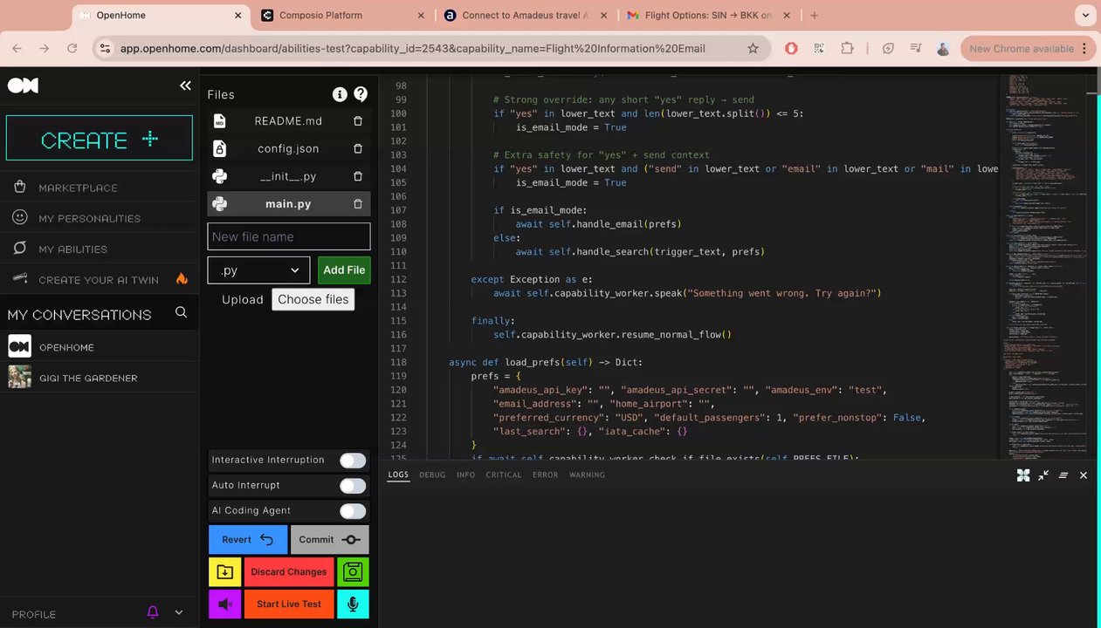Click the Choose files button
The image size is (1101, 628).
click(313, 299)
